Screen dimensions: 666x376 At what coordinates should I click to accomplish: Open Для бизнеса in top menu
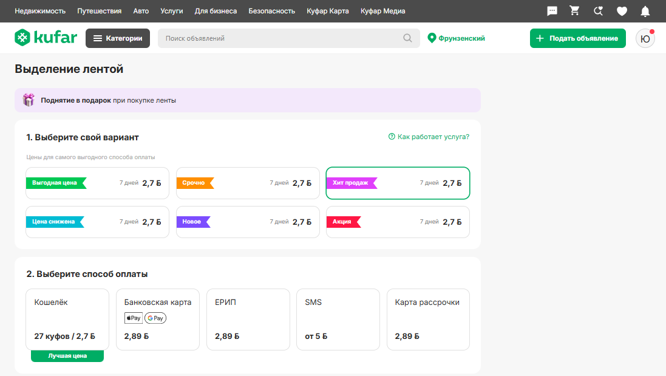216,11
